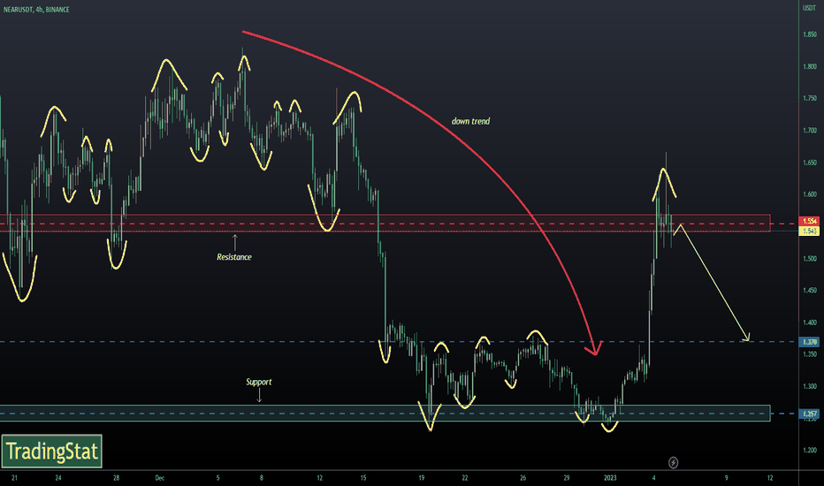Viewport: 824px width, 486px height.
Task: Click the Dec label on the time axis
Action: 160,478
